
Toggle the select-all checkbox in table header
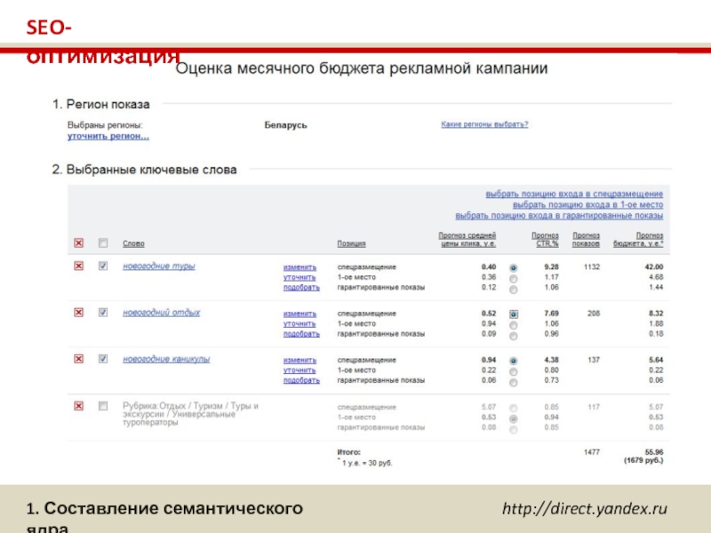coord(103,243)
